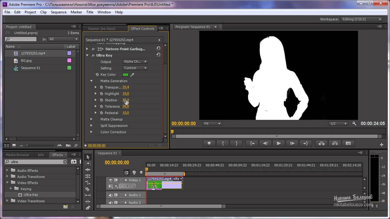Expand the Matte Cleanup section
This screenshot has width=390, height=219.
[91, 119]
